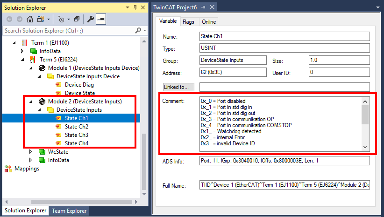Viewport: 384px width, 217px height.
Task: Open Properties with the wrench icon
Action: click(91, 19)
